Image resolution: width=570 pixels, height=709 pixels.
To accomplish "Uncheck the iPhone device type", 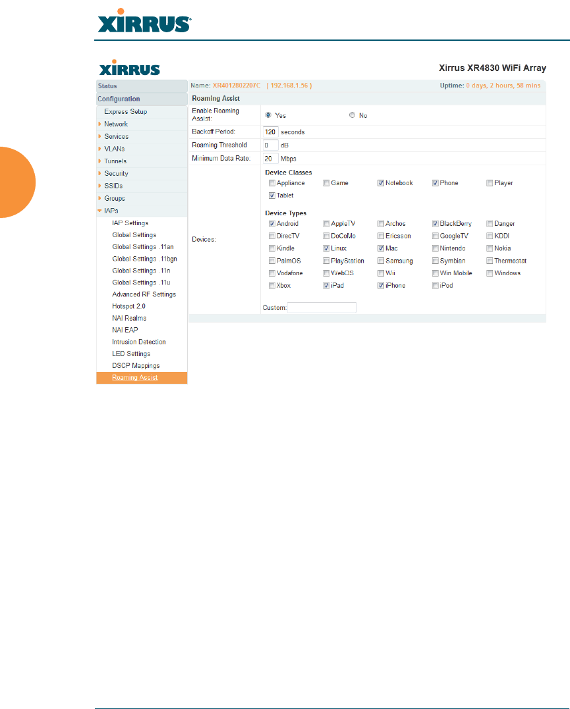I will [x=381, y=286].
